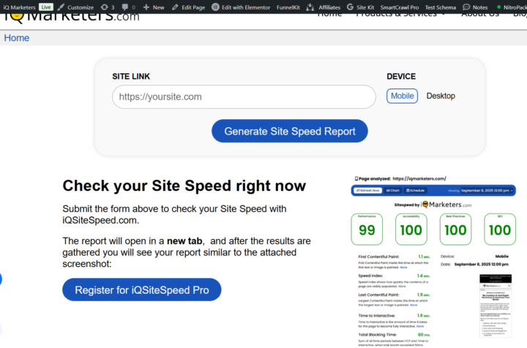Select the Desktop device option
Viewport: 527px width, 348px height.
[x=441, y=96]
